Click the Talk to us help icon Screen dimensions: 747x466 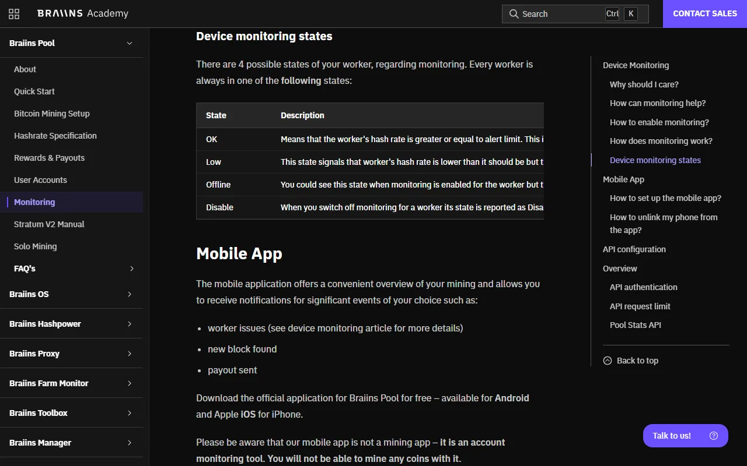(713, 436)
